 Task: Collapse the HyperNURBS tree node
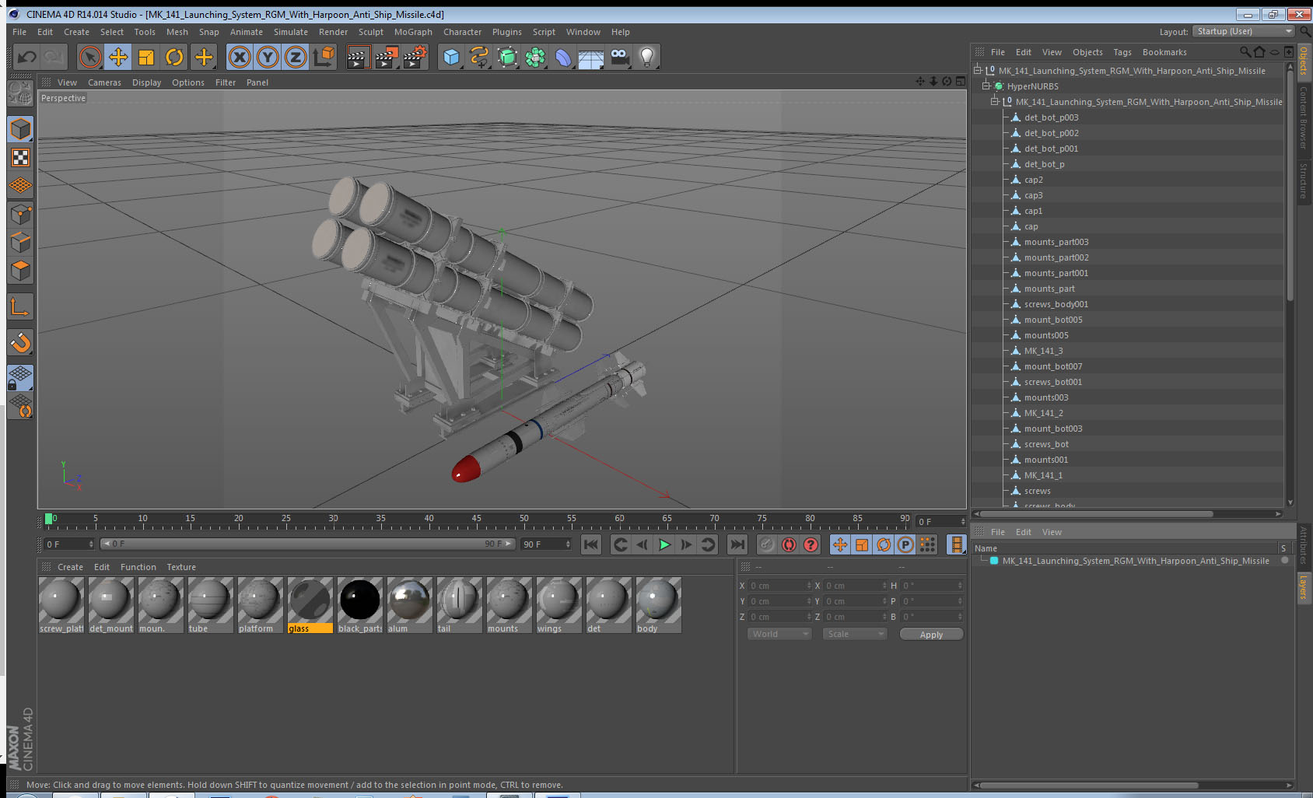(x=986, y=86)
